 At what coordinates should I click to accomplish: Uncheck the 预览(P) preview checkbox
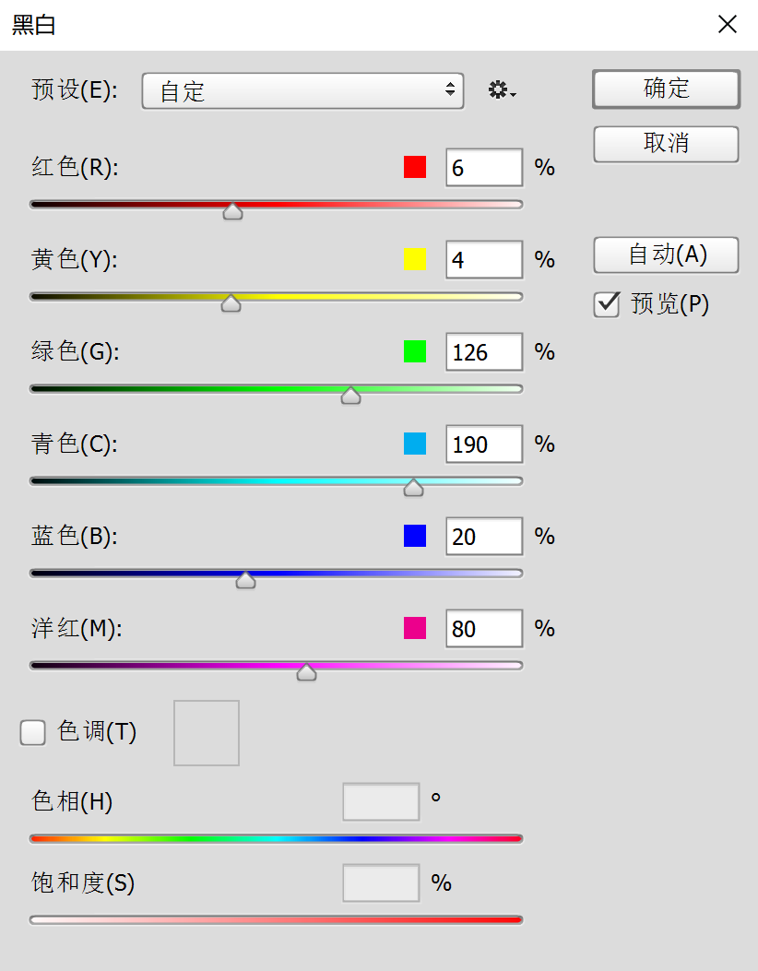(607, 304)
